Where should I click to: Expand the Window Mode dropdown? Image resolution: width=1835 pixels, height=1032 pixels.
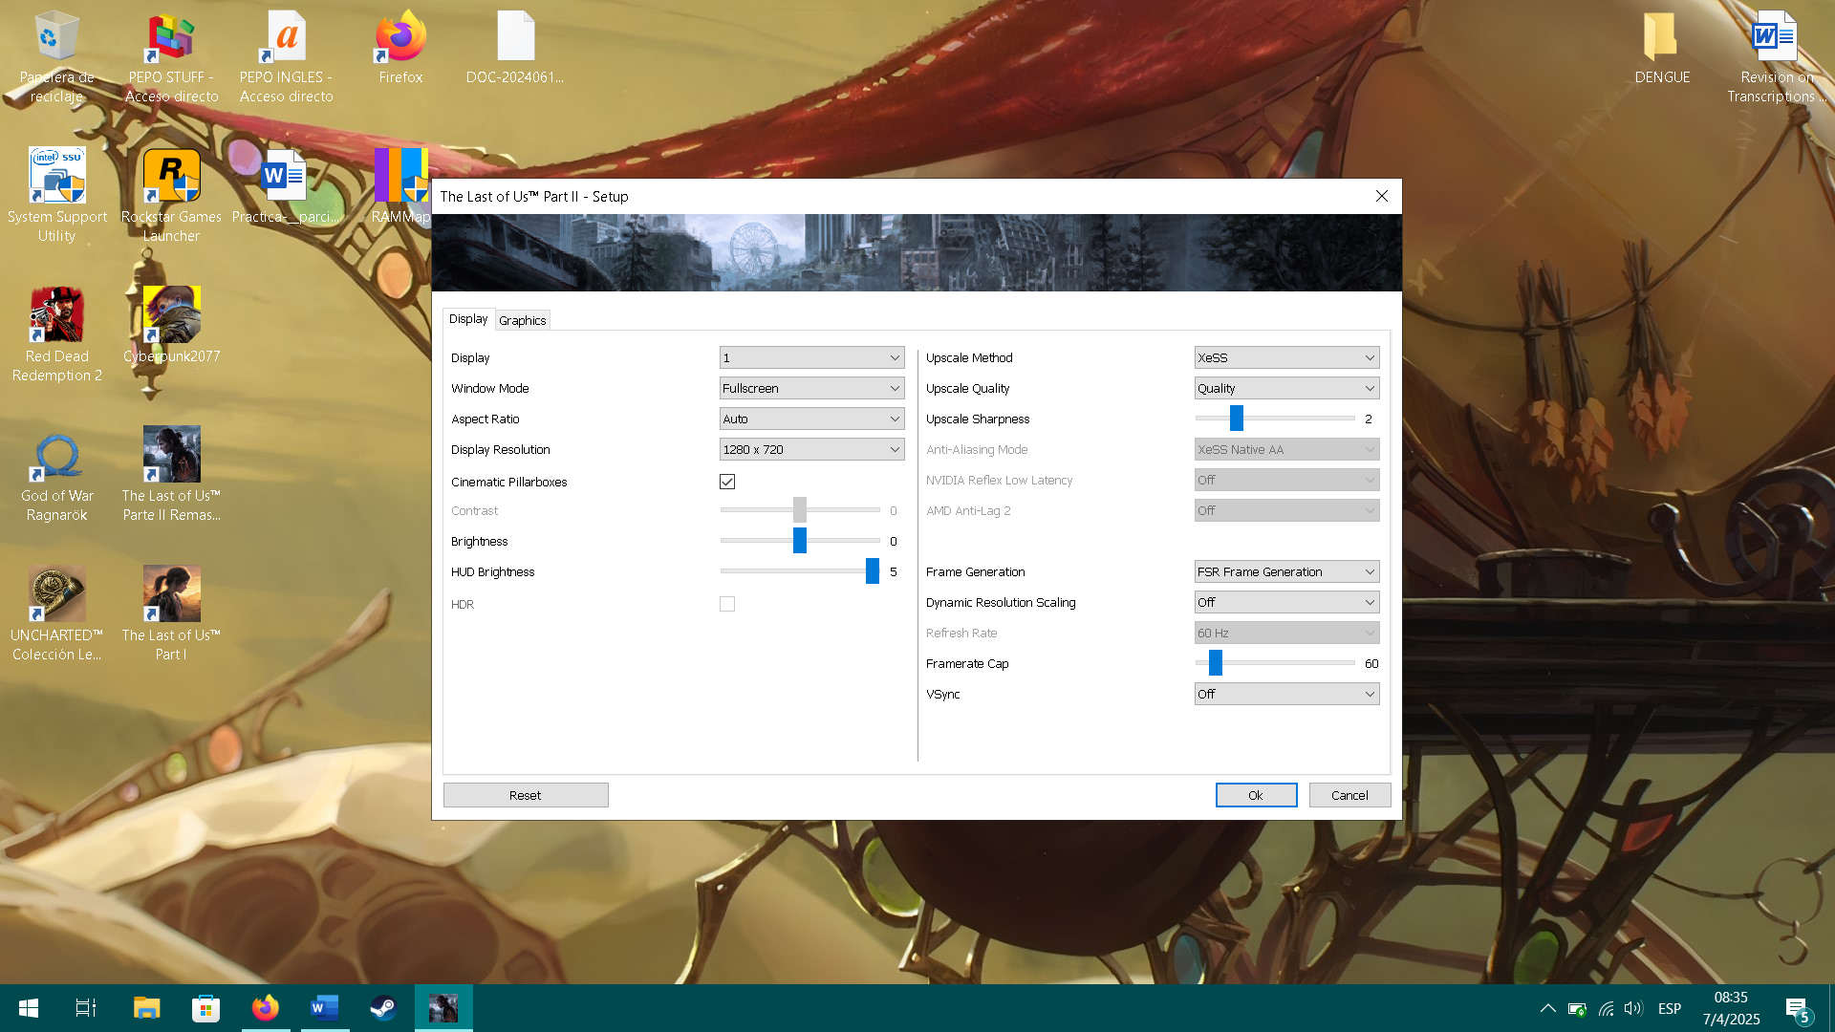pos(811,388)
